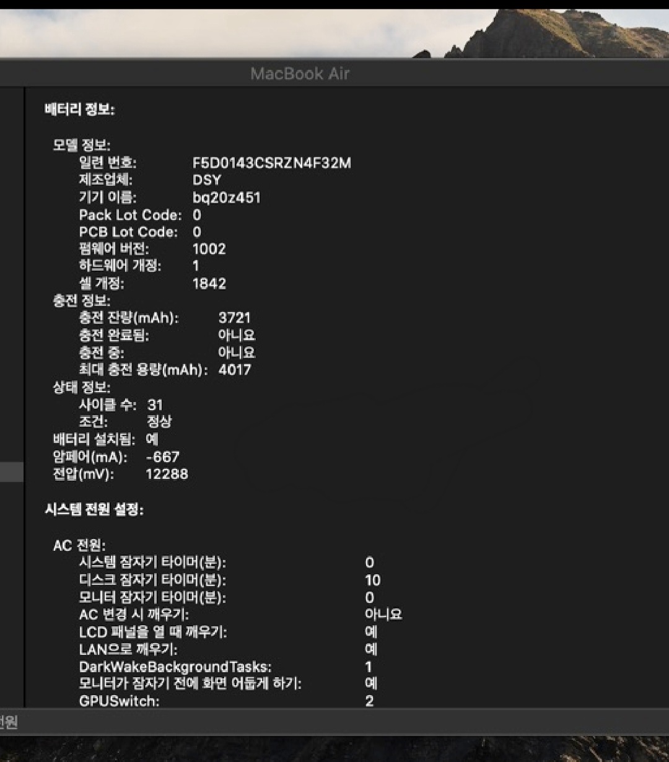Screen dimensions: 669x762
Task: Click the GPUSwitch label
Action: click(119, 701)
